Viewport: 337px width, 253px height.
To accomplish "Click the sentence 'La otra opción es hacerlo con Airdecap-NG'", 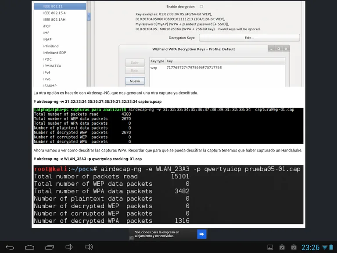I will point(116,93).
